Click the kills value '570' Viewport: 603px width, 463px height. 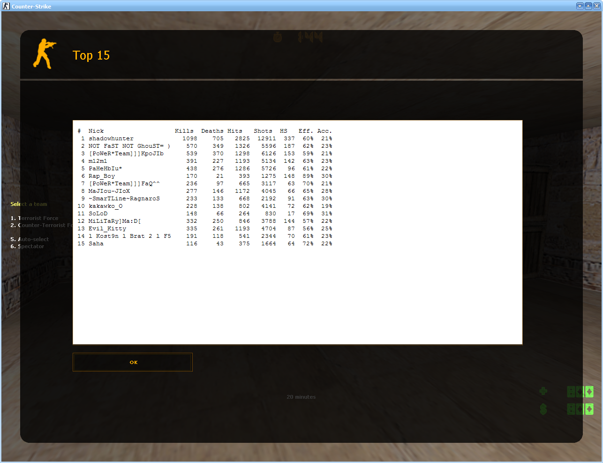tap(192, 146)
